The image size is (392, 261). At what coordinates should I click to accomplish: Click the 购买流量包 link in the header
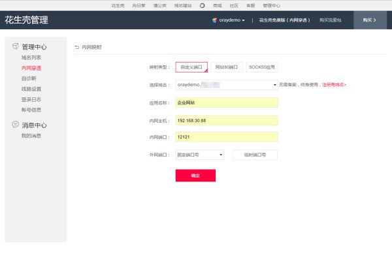click(330, 20)
